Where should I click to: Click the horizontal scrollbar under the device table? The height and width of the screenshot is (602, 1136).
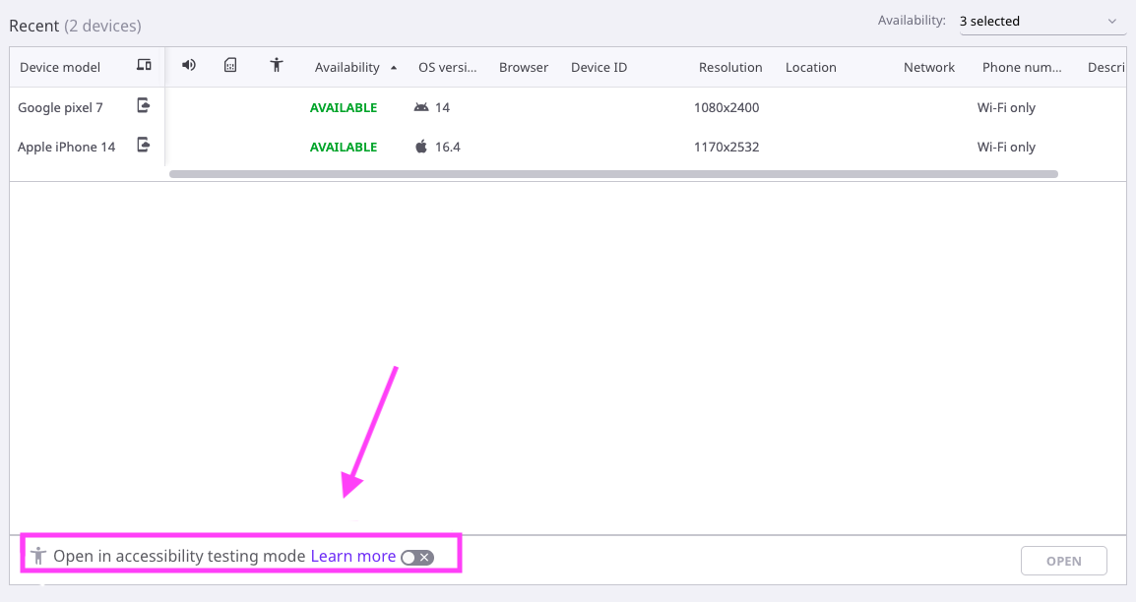pyautogui.click(x=612, y=174)
